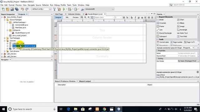
Task: Click the Build Project hammer icon
Action: (x=54, y=9)
